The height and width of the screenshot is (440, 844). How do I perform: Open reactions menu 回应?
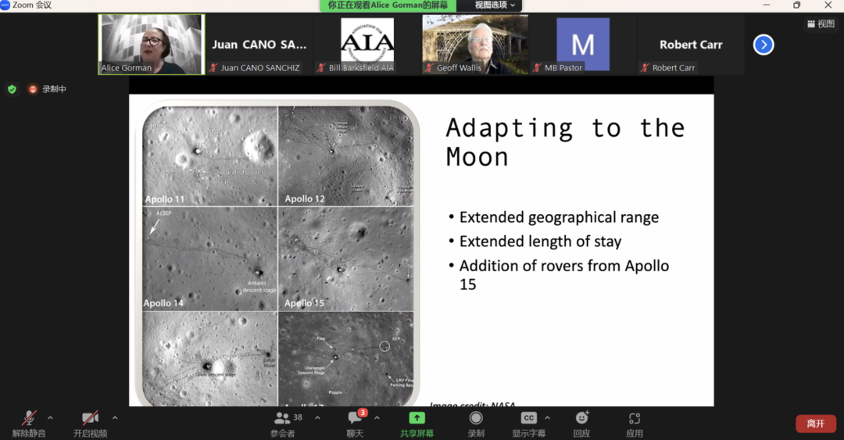pos(581,424)
